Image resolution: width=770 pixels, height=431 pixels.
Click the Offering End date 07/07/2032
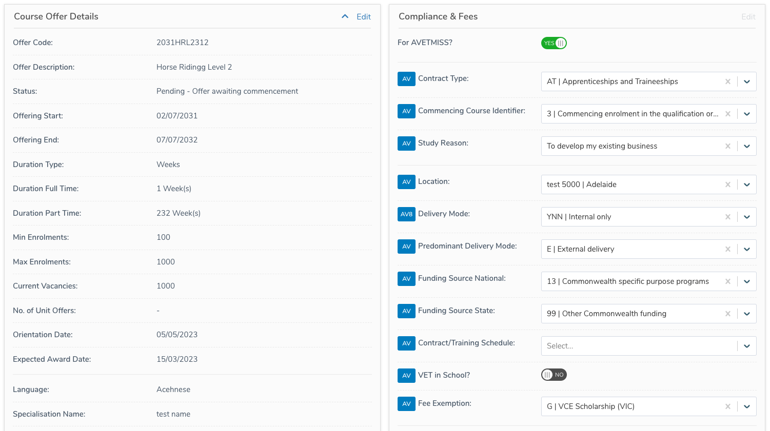pyautogui.click(x=177, y=140)
